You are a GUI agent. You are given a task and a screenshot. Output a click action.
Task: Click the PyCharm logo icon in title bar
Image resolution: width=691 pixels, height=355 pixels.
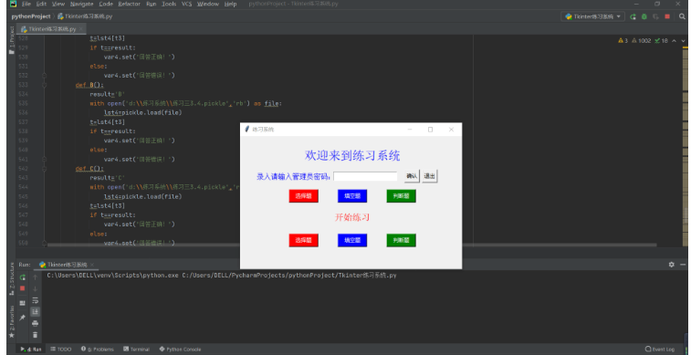click(x=13, y=4)
